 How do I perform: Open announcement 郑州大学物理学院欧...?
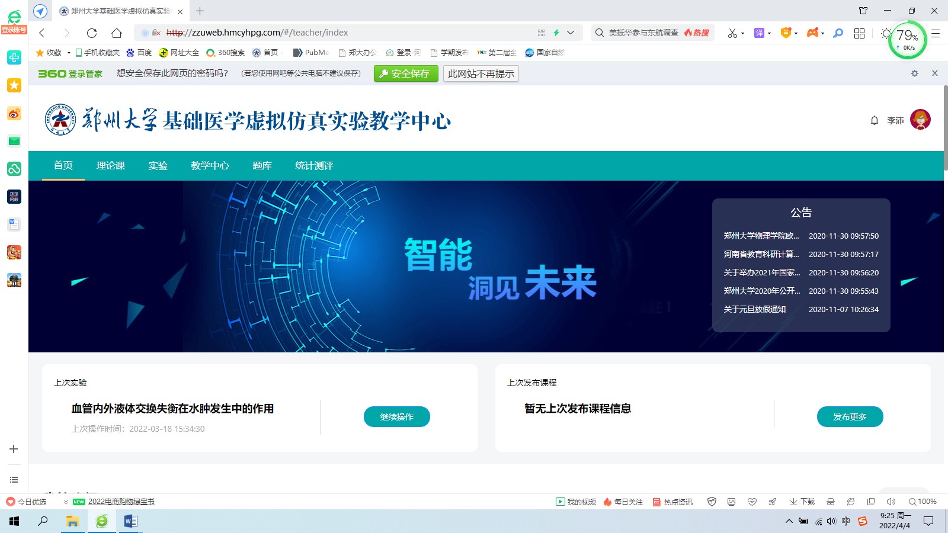tap(761, 236)
